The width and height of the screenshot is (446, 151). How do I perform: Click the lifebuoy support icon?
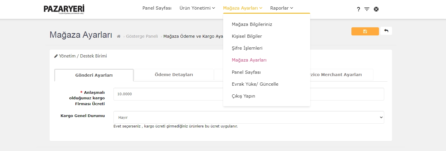(x=376, y=9)
